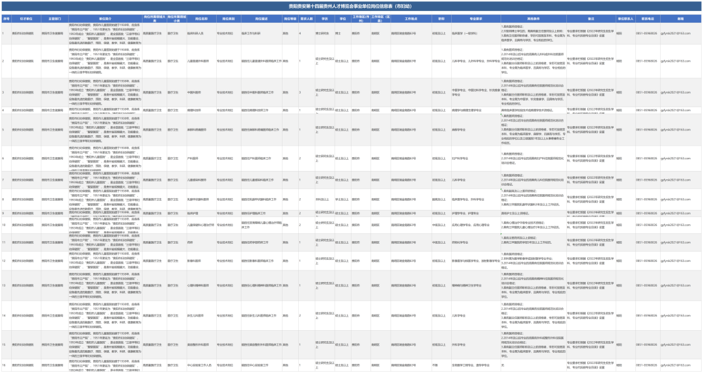Select the 岗位所属领域小类 column header
The width and height of the screenshot is (703, 373).
click(x=176, y=19)
